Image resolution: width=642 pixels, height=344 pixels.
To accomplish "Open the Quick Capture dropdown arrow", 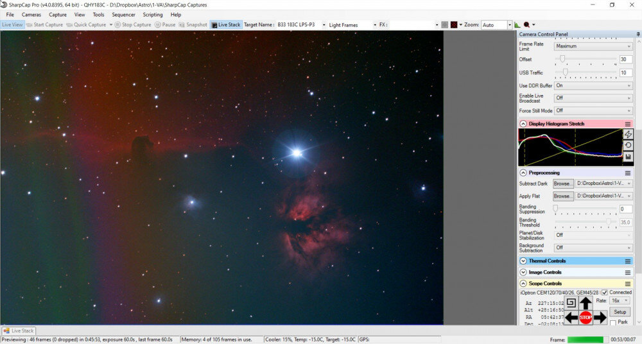I will 111,24.
